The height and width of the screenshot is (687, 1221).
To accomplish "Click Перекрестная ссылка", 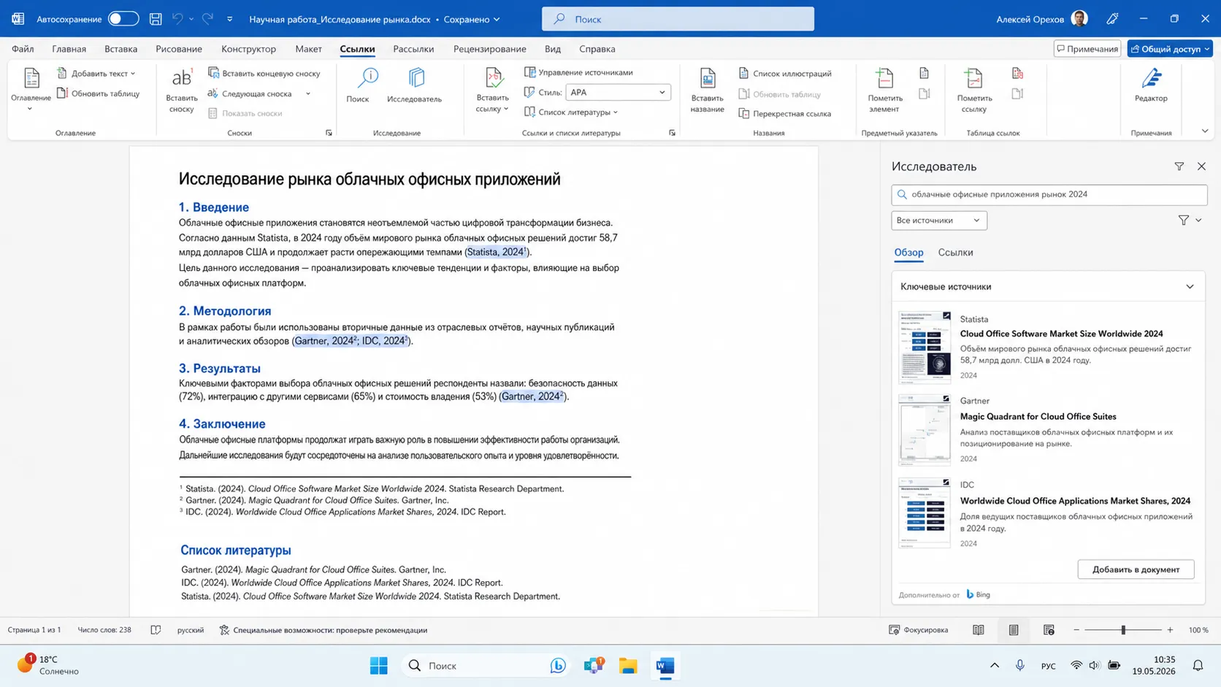I will pos(785,114).
